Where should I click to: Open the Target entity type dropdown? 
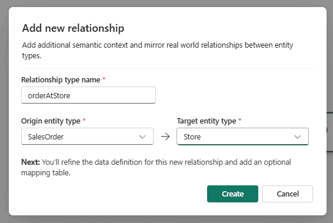(242, 137)
